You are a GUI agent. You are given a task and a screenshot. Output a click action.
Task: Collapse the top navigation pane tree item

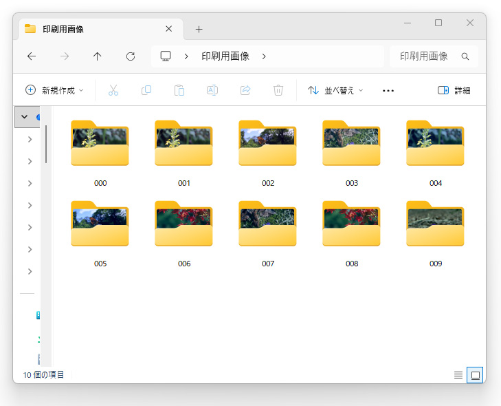24,117
